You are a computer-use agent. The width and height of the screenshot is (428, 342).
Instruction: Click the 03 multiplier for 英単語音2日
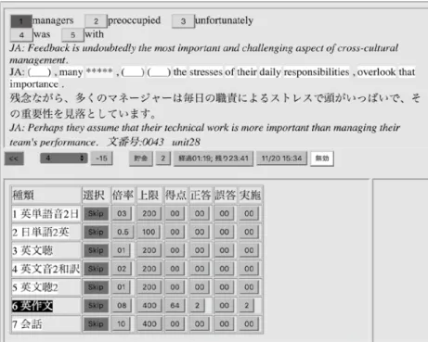click(122, 213)
